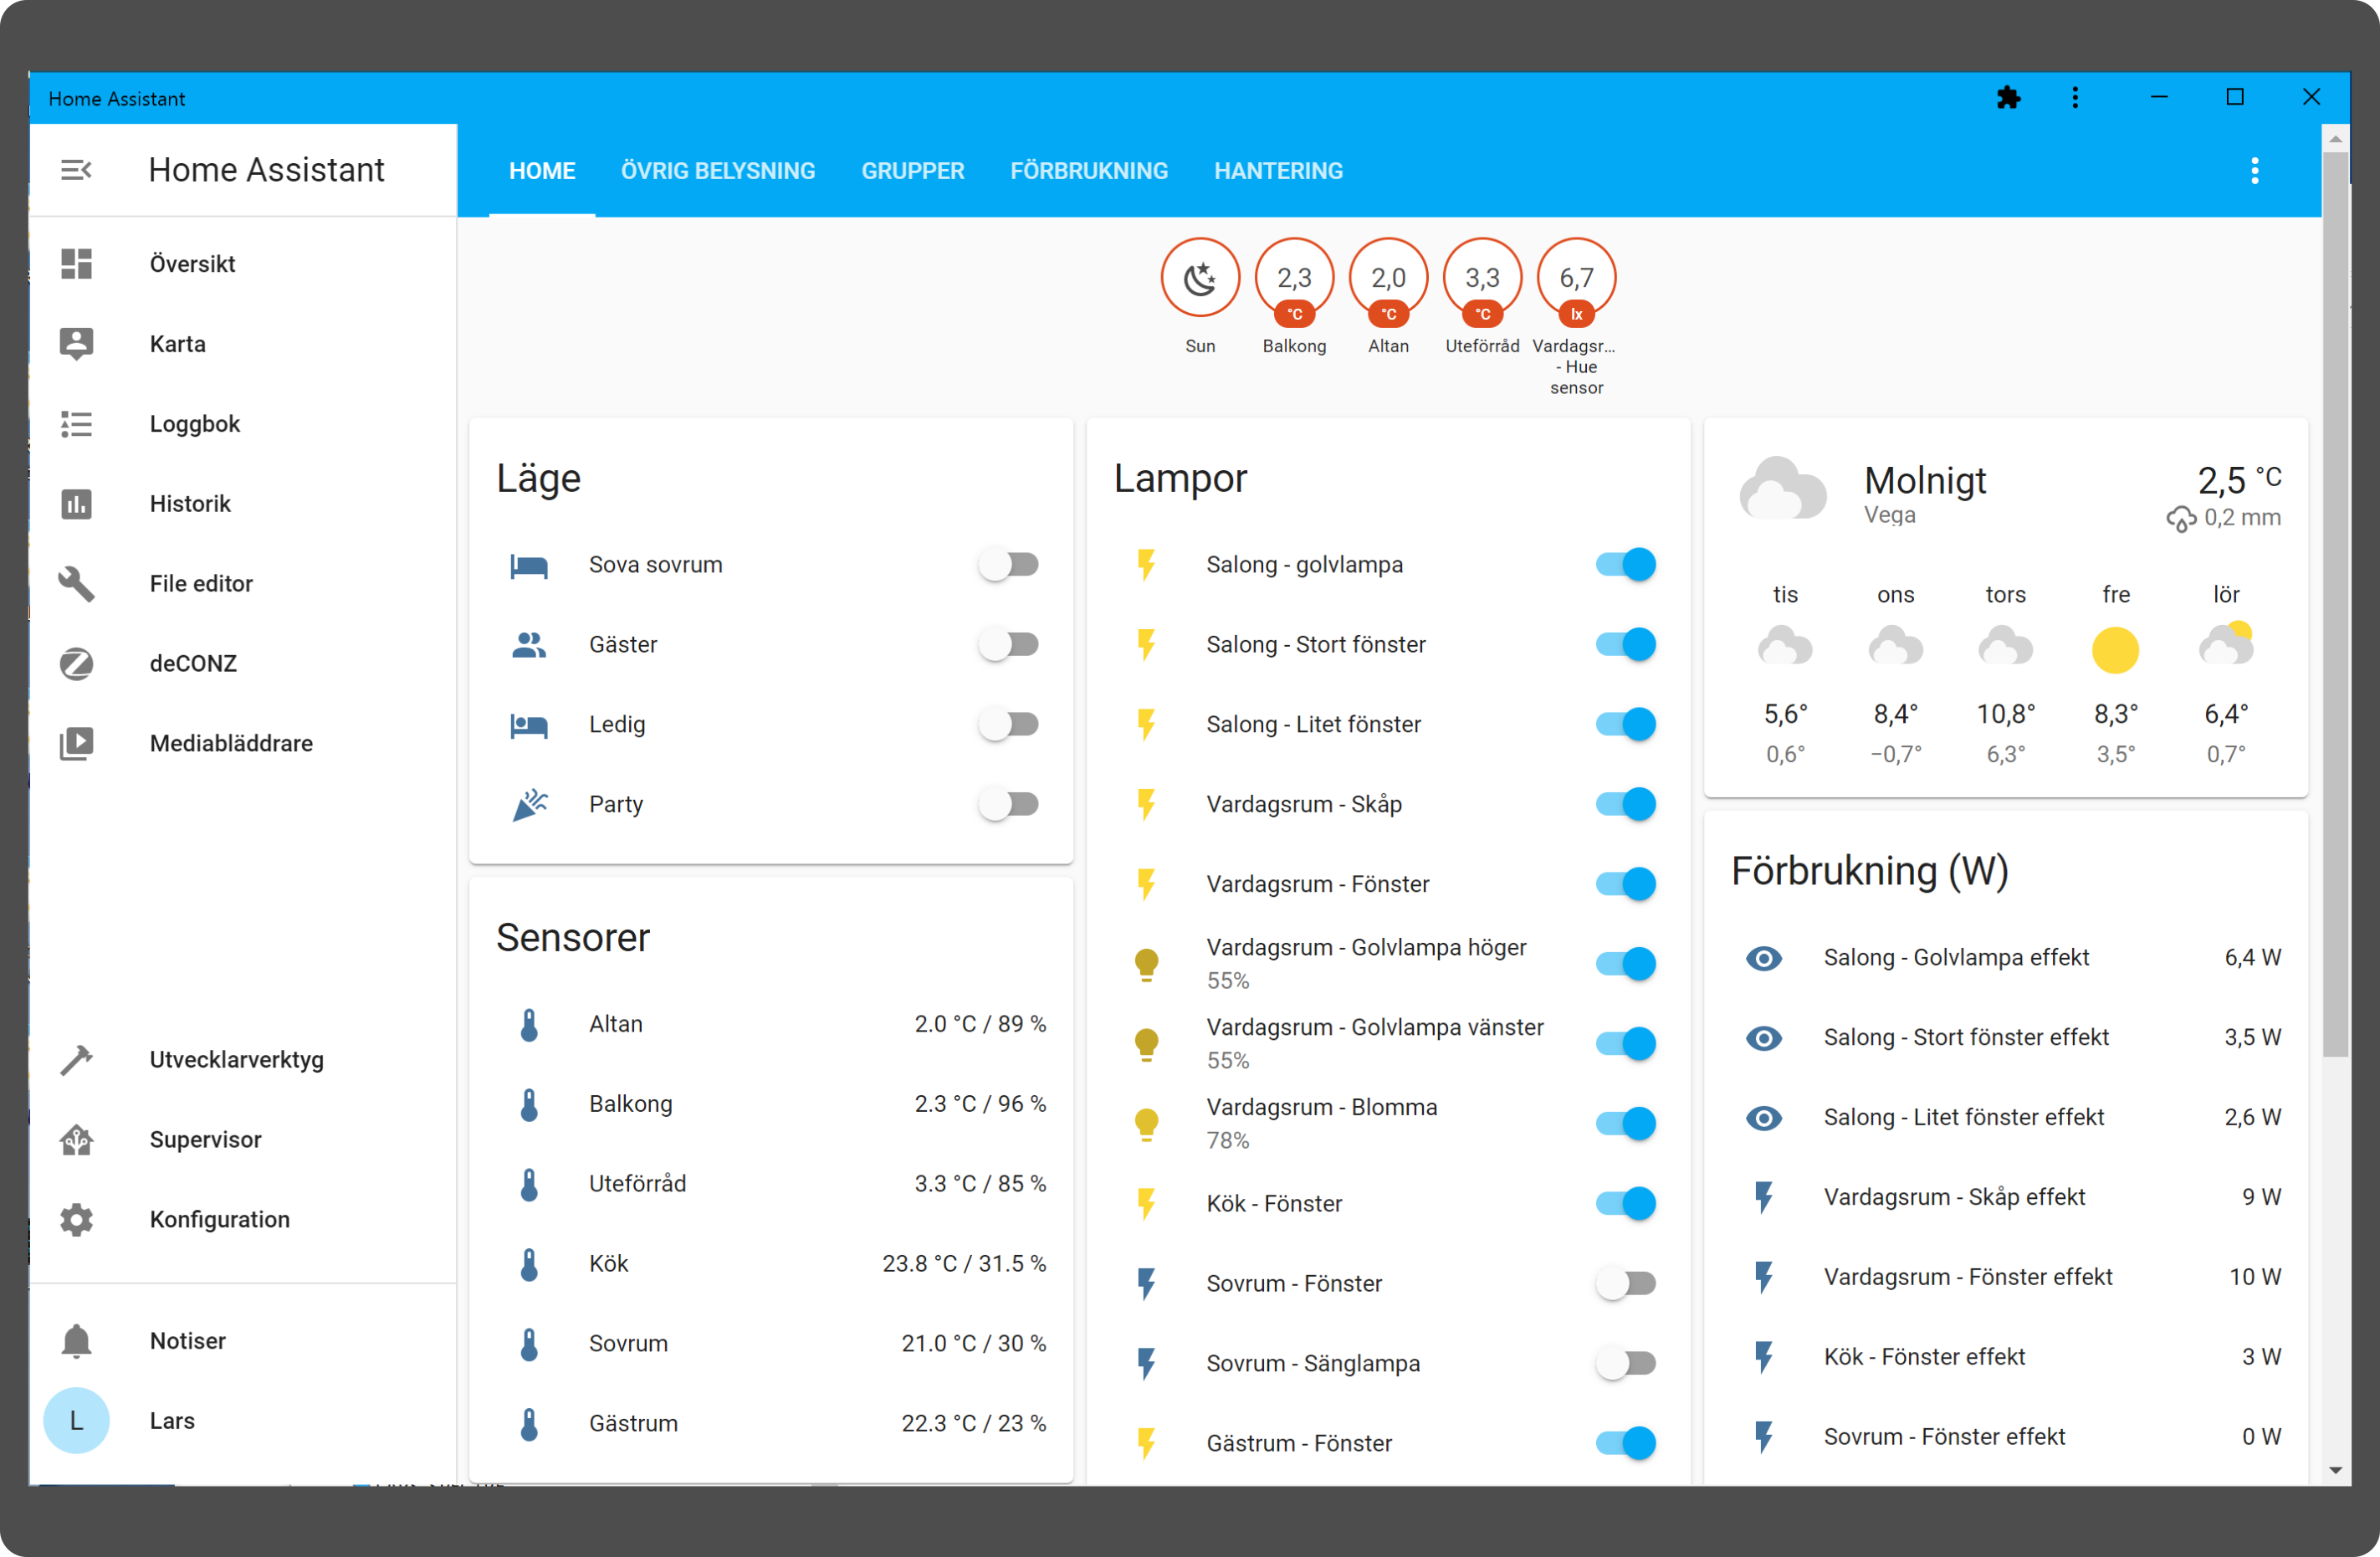Turn off Gästrum - Fönster lamp
The height and width of the screenshot is (1557, 2380).
[1626, 1444]
